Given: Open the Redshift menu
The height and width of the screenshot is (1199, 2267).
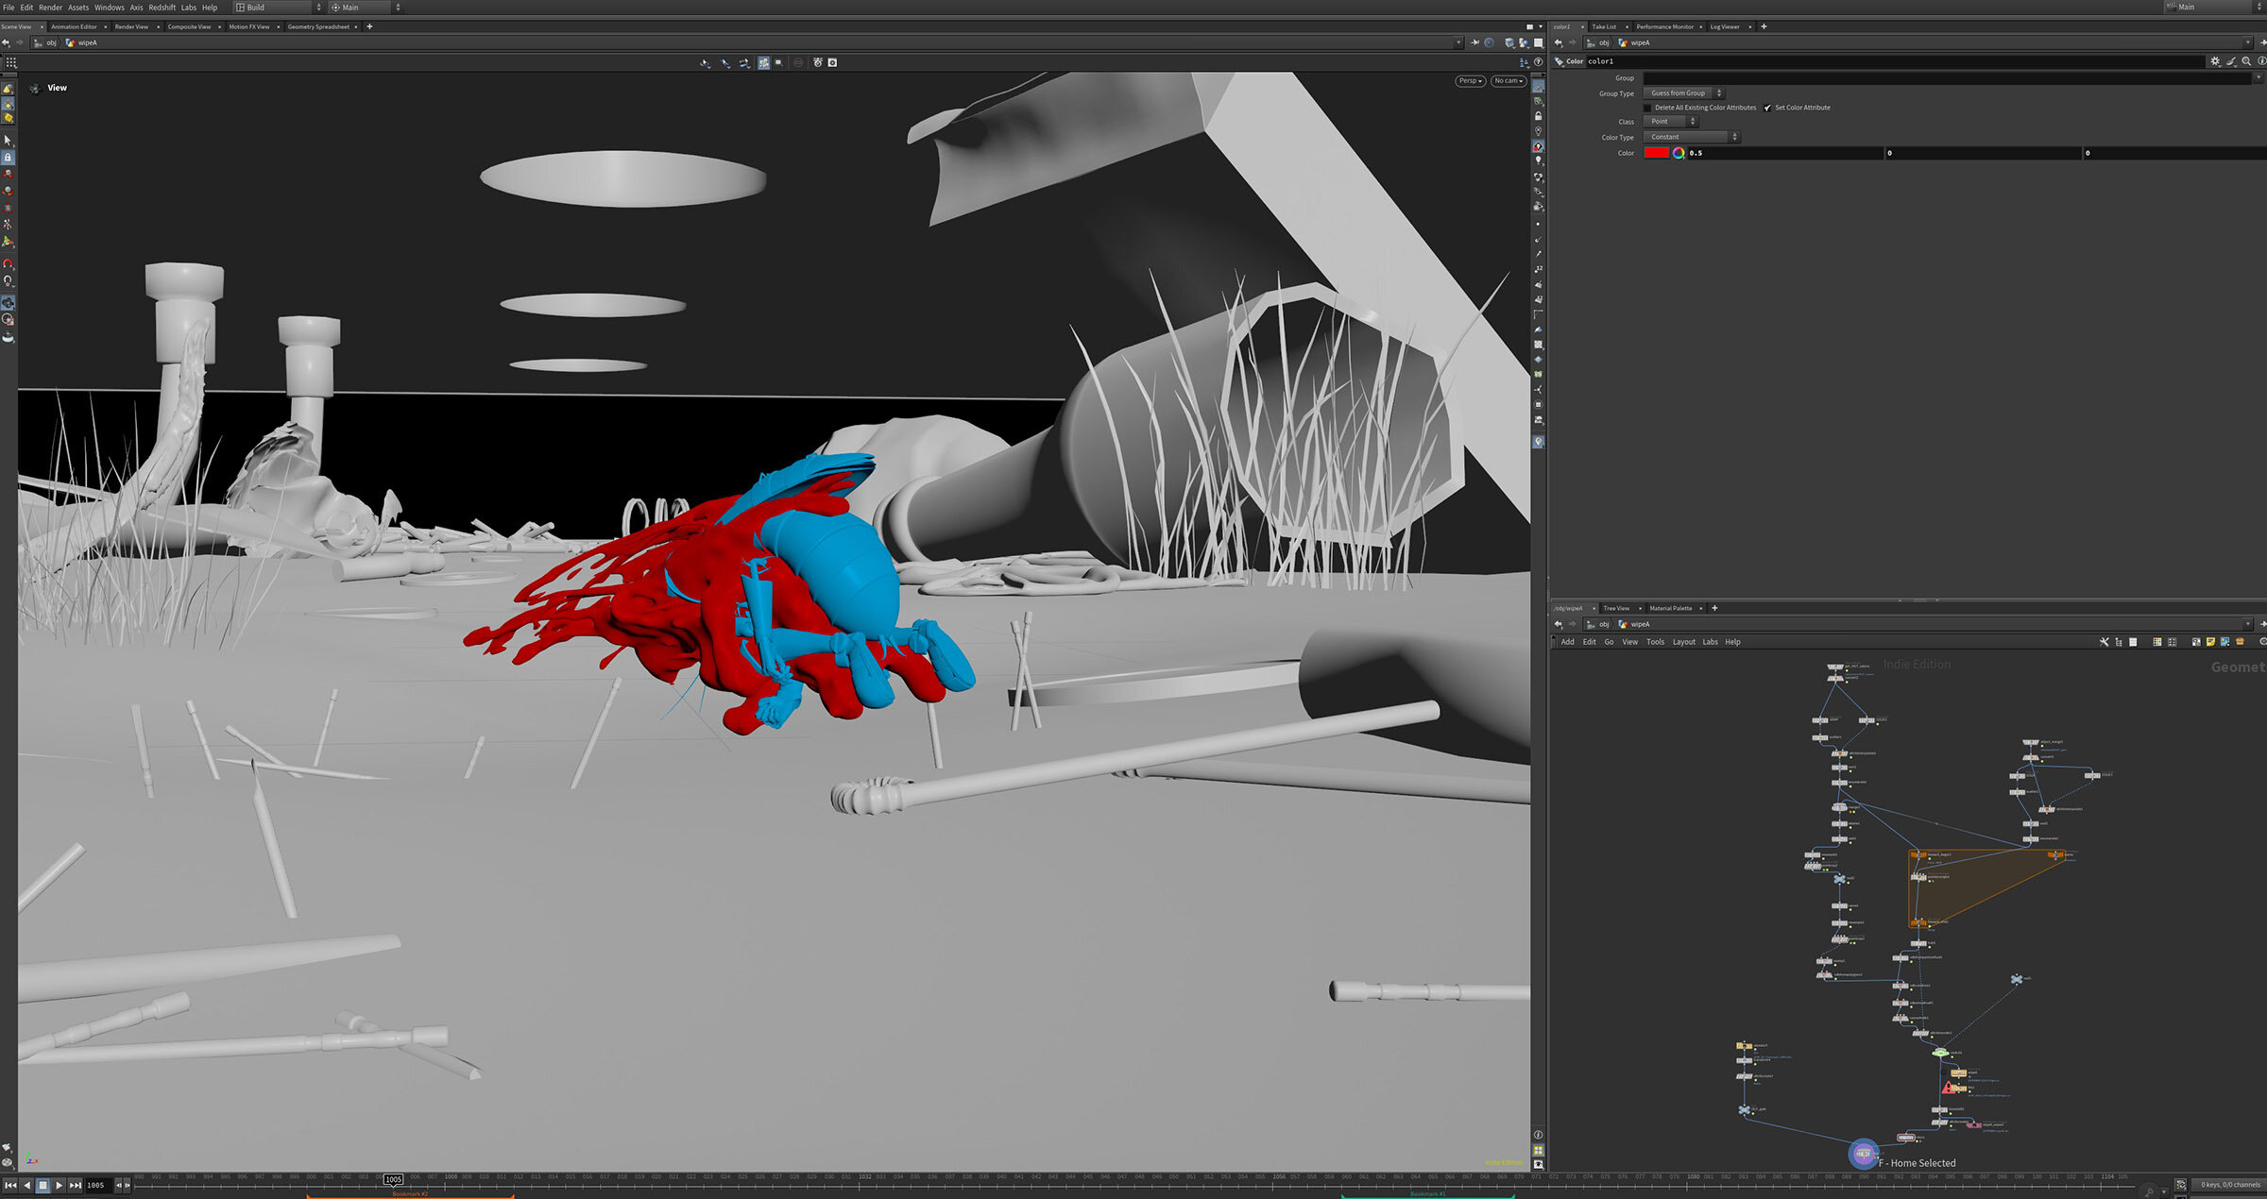Looking at the screenshot, I should point(162,8).
